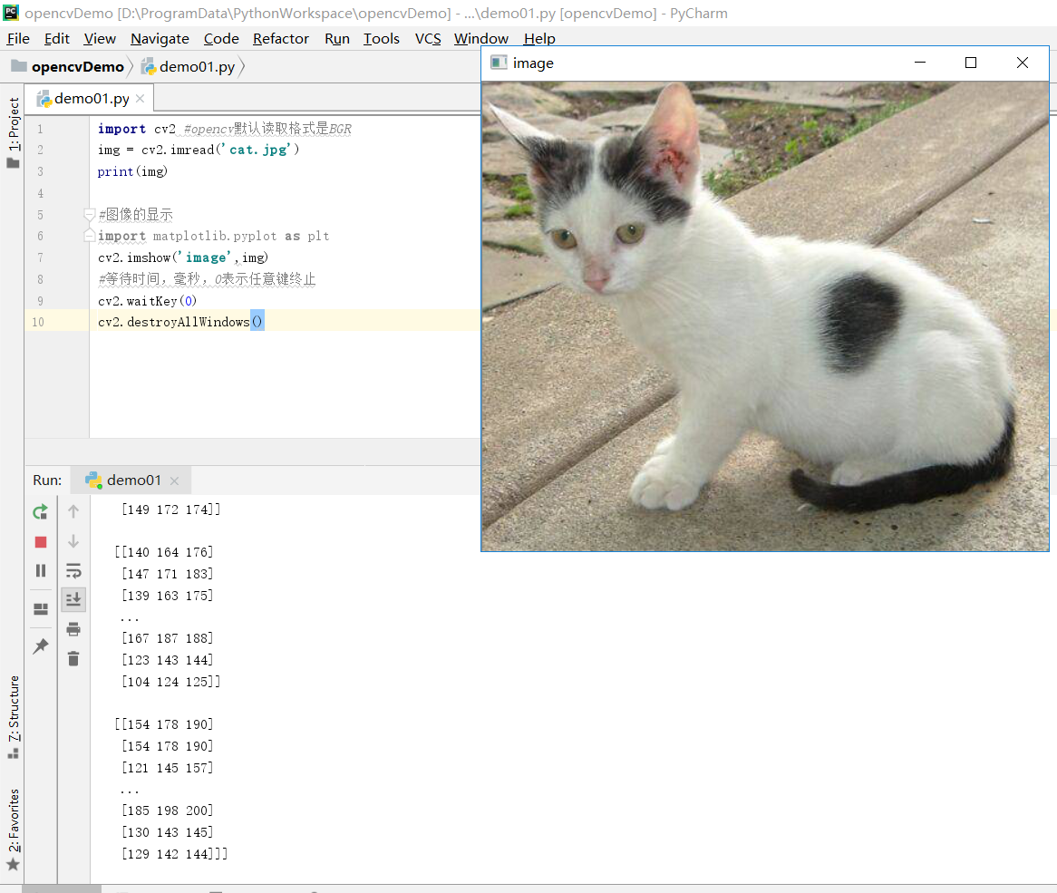The height and width of the screenshot is (893, 1057).
Task: Click cv2.imshow('image',img) line
Action: click(183, 257)
